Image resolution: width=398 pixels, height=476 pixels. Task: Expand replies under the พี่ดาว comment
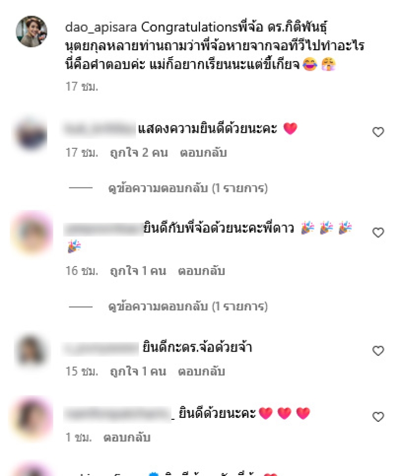coord(188,306)
